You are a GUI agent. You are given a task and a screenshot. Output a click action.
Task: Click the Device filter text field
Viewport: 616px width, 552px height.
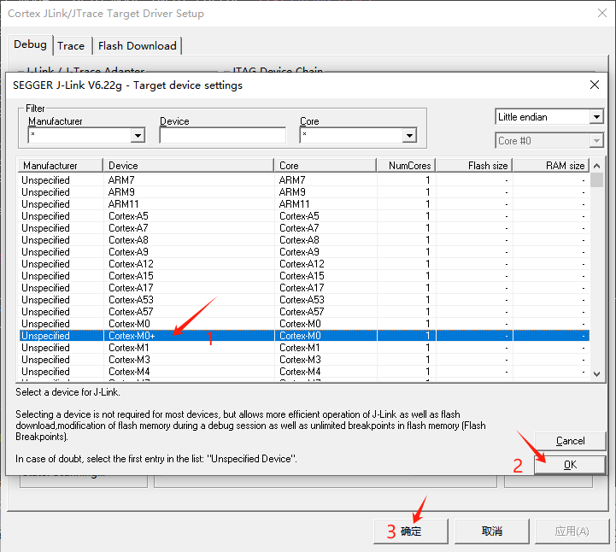pos(223,136)
